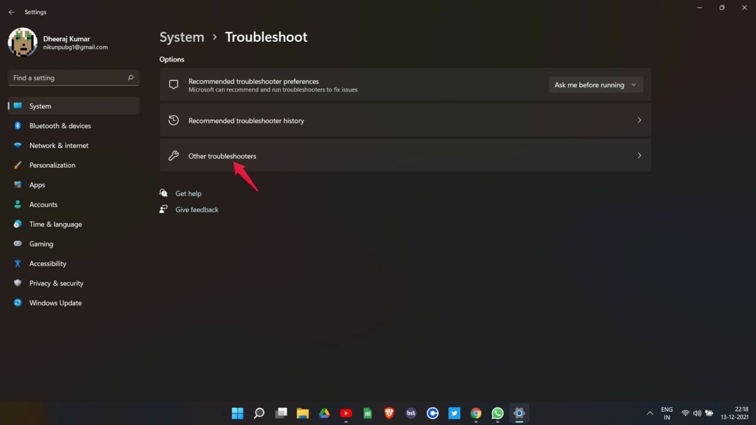
Task: Click the wrench icon beside Other troubleshooters
Action: click(x=174, y=156)
